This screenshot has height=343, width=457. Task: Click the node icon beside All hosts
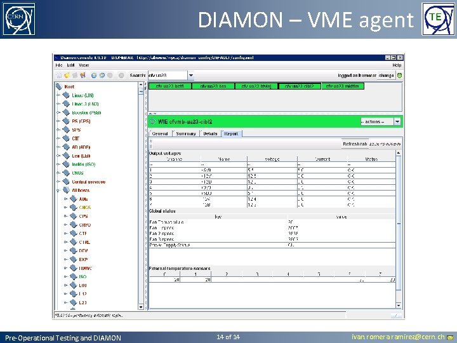[66, 190]
